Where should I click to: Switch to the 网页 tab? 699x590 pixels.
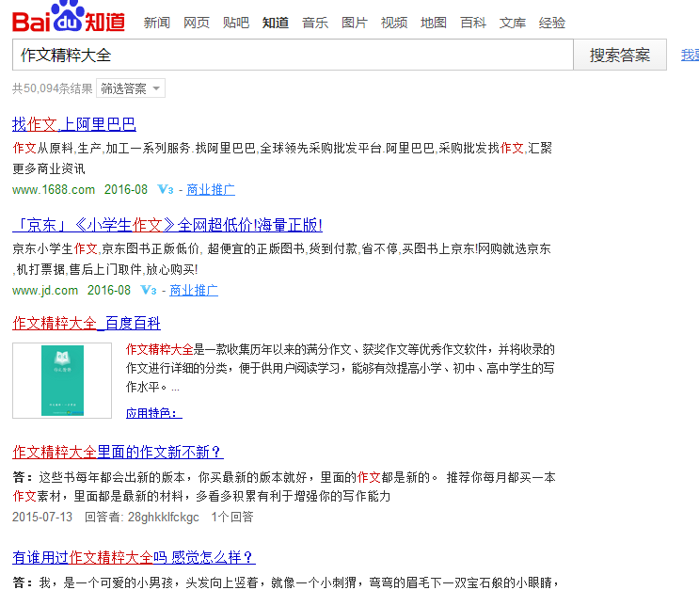(x=196, y=23)
